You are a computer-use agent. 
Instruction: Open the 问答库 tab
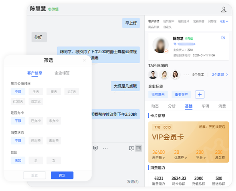pos(212,21)
